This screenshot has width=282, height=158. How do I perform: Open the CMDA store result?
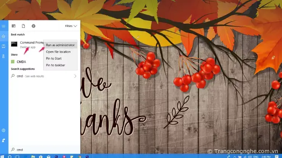click(21, 62)
